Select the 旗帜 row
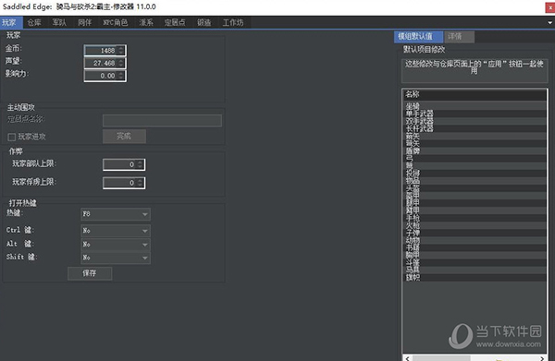 point(475,278)
